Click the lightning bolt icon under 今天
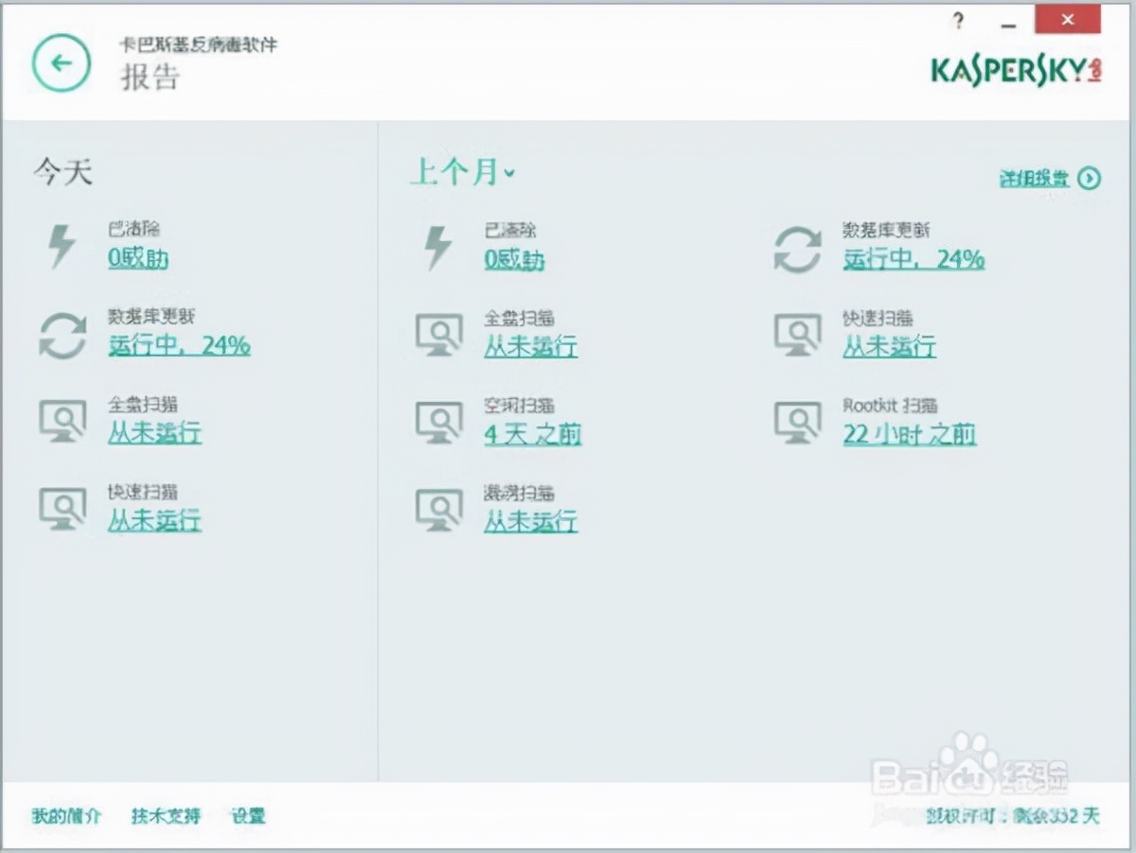Viewport: 1136px width, 853px height. coord(62,245)
